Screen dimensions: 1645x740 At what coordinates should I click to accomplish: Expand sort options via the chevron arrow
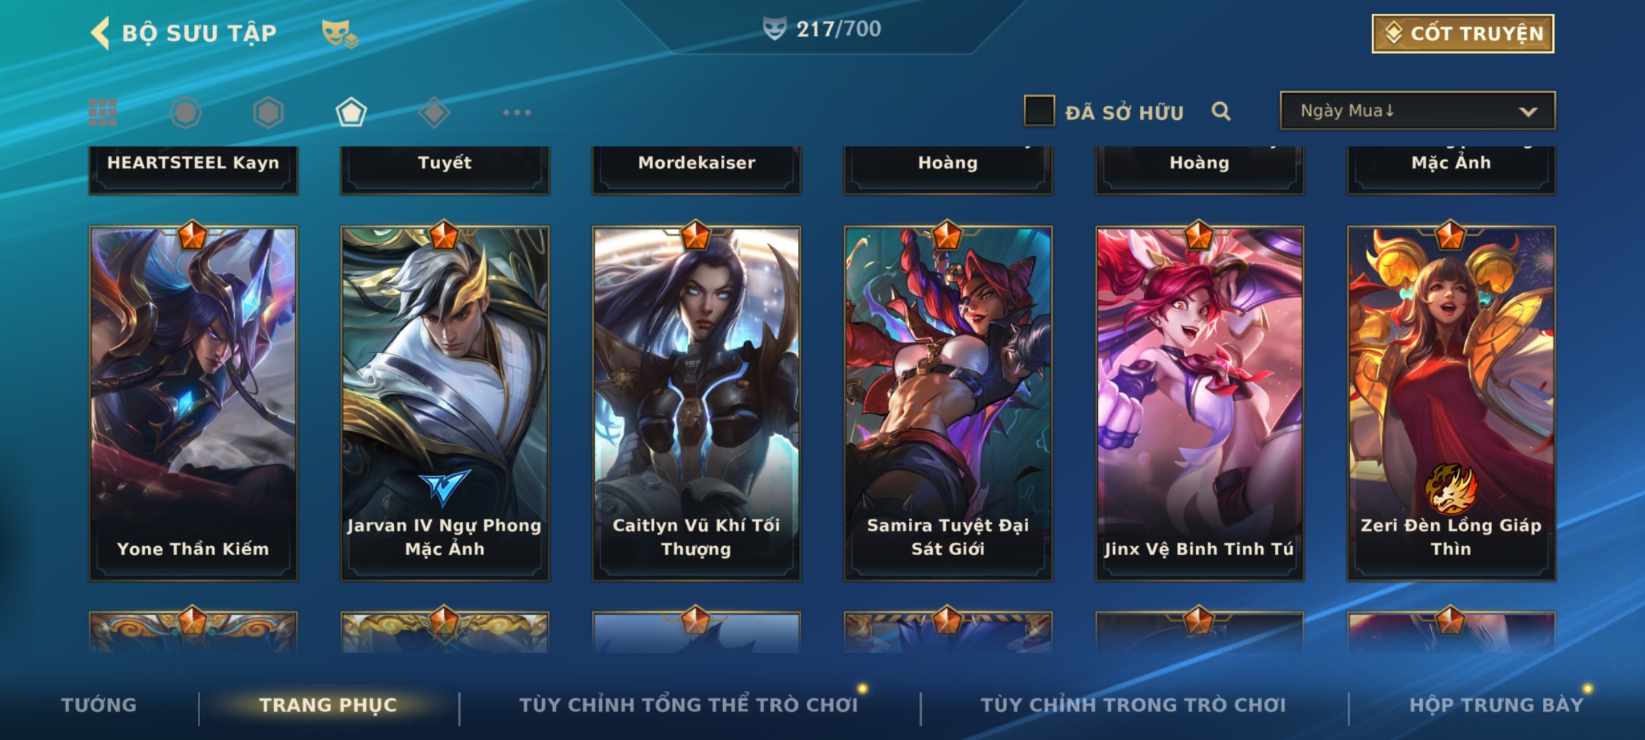1528,112
